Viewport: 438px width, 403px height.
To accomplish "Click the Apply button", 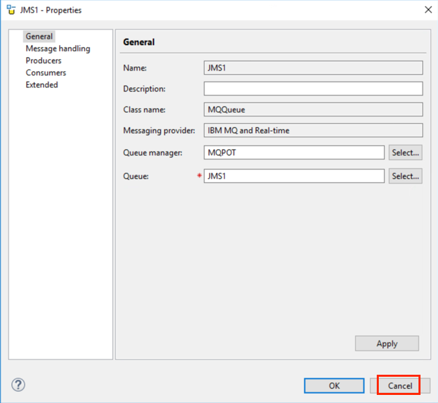I will (x=387, y=344).
